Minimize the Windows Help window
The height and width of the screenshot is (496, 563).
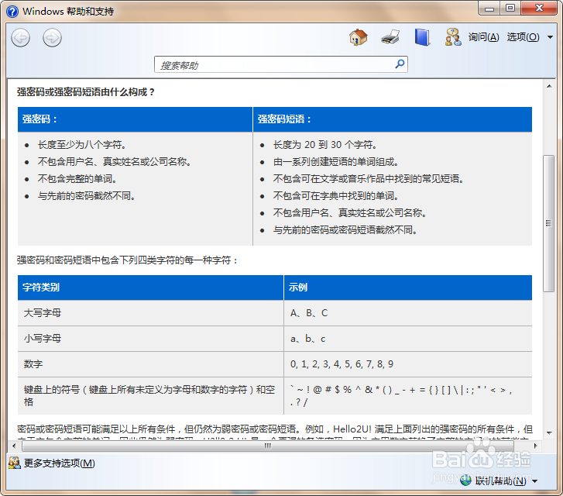tap(489, 8)
